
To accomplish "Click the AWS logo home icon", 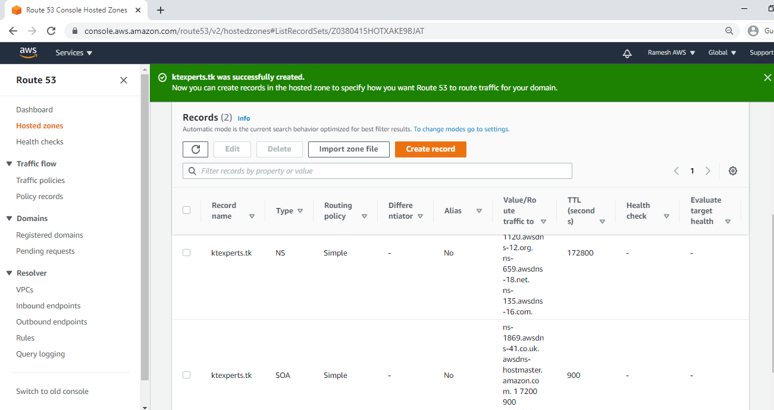I will pos(28,52).
